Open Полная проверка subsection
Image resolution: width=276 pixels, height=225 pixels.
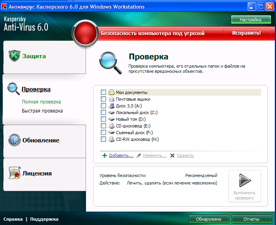coord(41,102)
